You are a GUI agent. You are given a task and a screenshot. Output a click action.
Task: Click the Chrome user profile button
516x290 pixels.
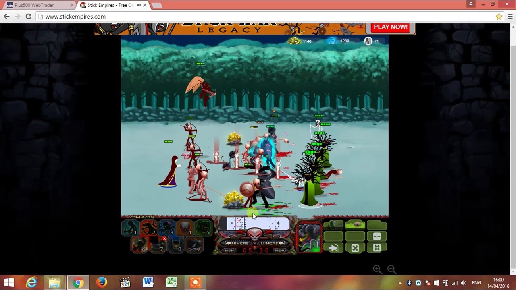pyautogui.click(x=470, y=4)
